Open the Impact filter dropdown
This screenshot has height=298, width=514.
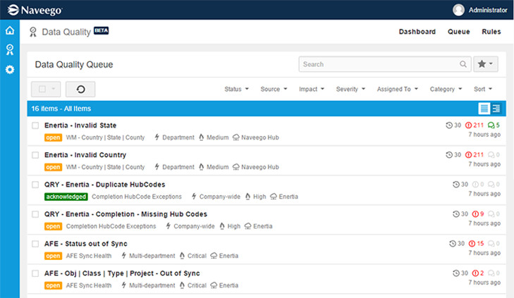click(x=312, y=89)
